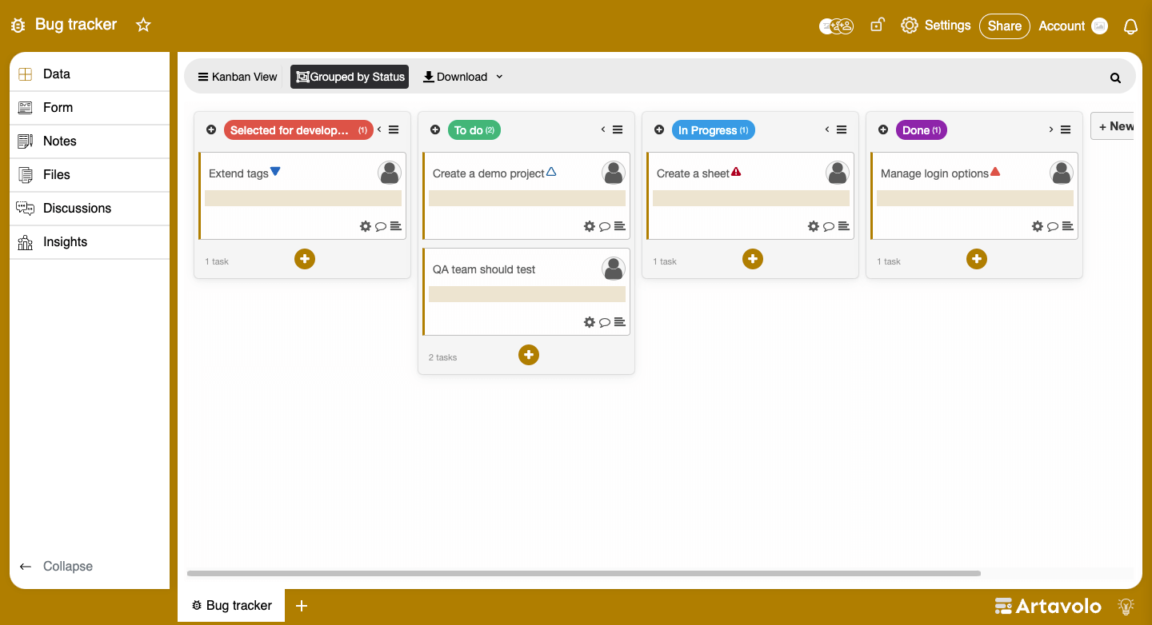Open the notifications bell
This screenshot has height=625, width=1152.
click(1130, 26)
